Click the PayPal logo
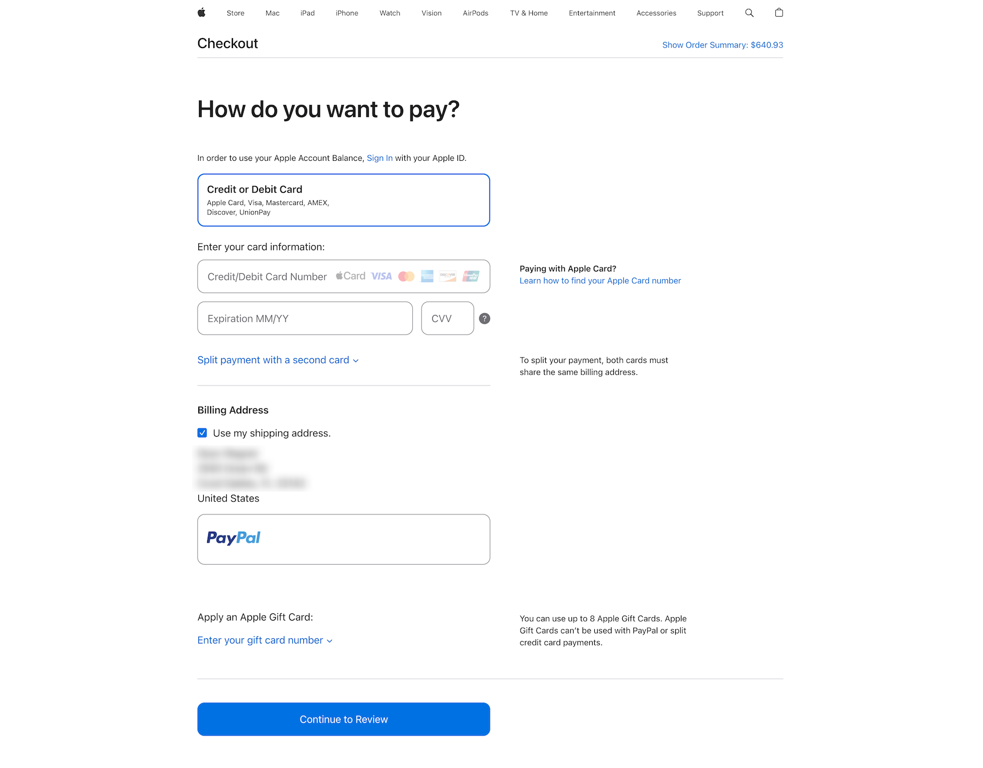The image size is (983, 768). tap(233, 538)
